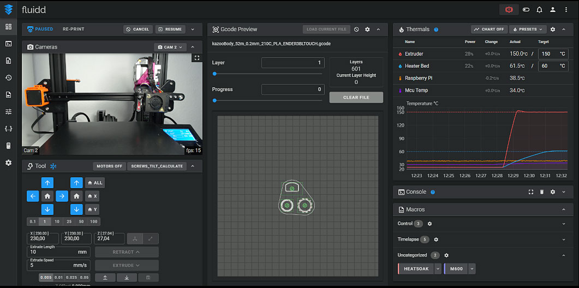Open the History page in sidebar

pos(8,77)
